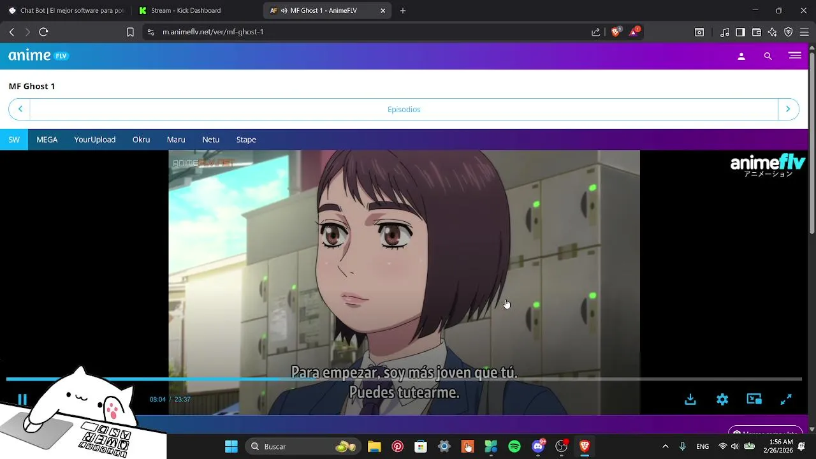Screen dimensions: 816x459
Task: Open the Brave browser main menu
Action: (804, 32)
